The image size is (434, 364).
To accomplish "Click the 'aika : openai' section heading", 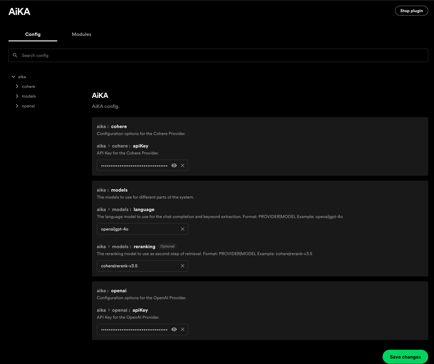I will [x=112, y=291].
